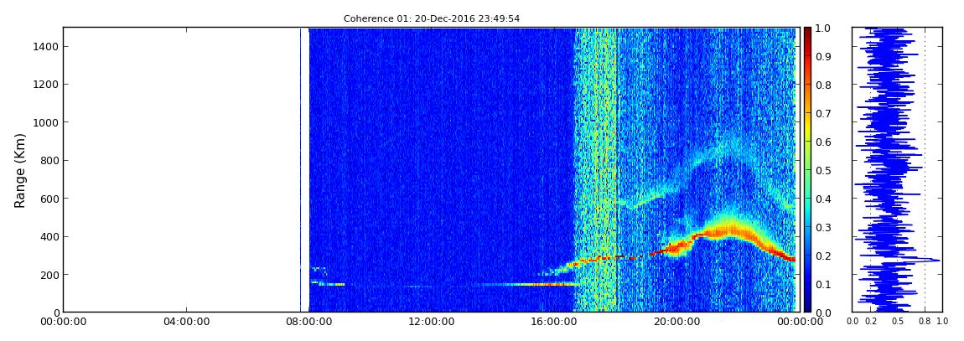
Task: Click the colorbar 0.1 tick label
Action: (822, 284)
